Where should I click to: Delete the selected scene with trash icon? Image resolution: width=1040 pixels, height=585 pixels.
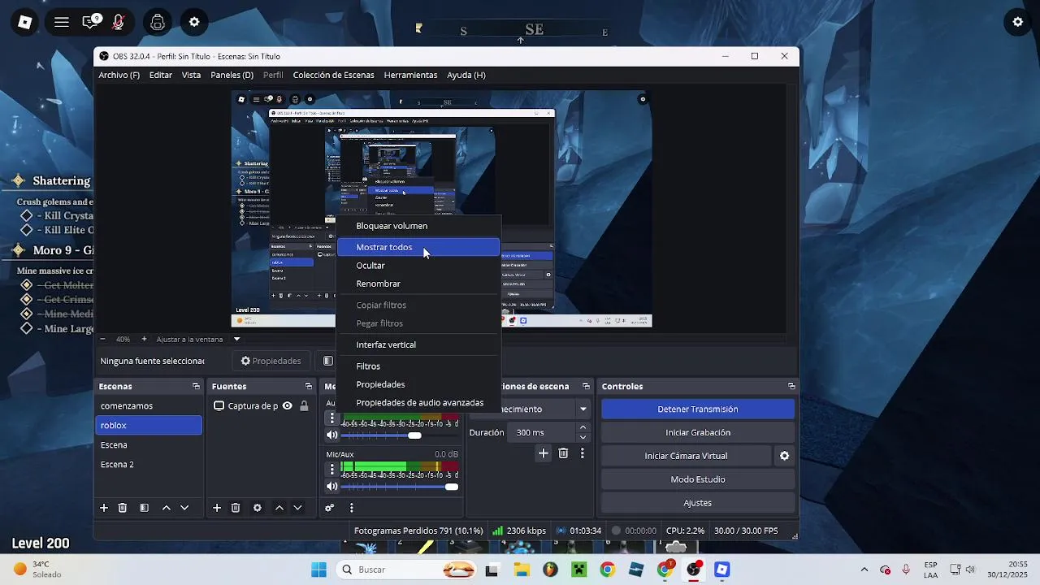coord(123,508)
